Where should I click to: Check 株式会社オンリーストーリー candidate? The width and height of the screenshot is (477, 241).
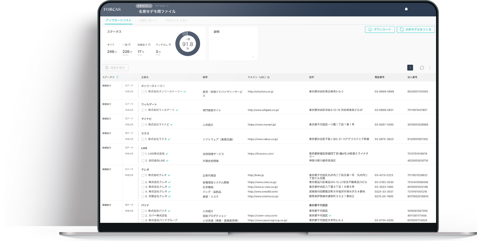pyautogui.click(x=143, y=92)
